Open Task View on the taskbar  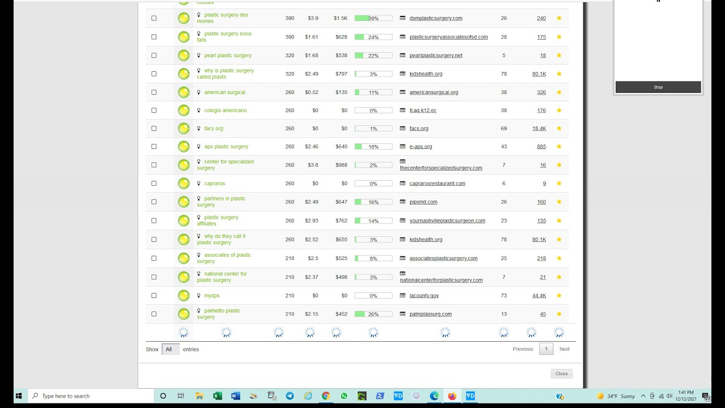click(181, 396)
